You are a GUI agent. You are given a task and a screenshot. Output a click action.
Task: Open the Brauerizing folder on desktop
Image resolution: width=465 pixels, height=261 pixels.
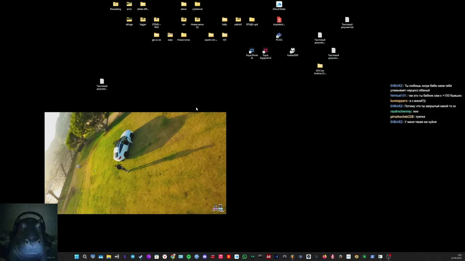[x=116, y=6]
